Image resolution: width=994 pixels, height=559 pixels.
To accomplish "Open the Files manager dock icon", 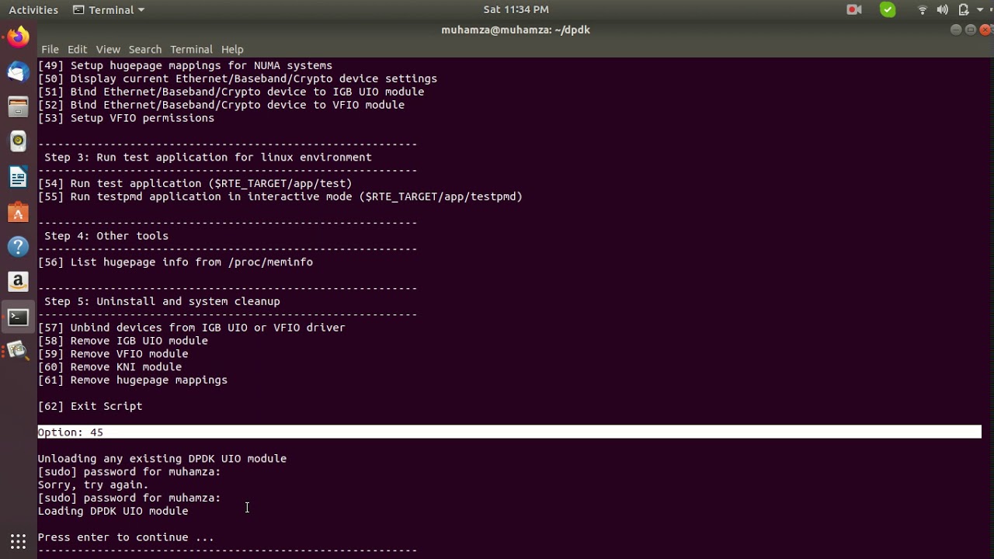I will pos(18,106).
